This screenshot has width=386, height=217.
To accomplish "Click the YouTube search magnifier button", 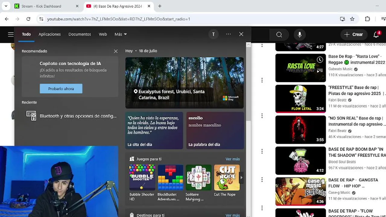I will 279,35.
